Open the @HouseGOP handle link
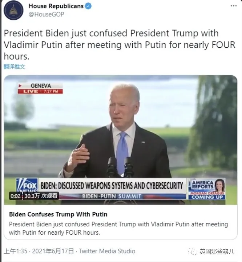 click(x=46, y=14)
